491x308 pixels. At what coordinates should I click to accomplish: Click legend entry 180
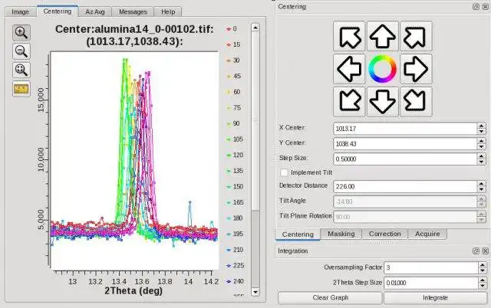(235, 218)
